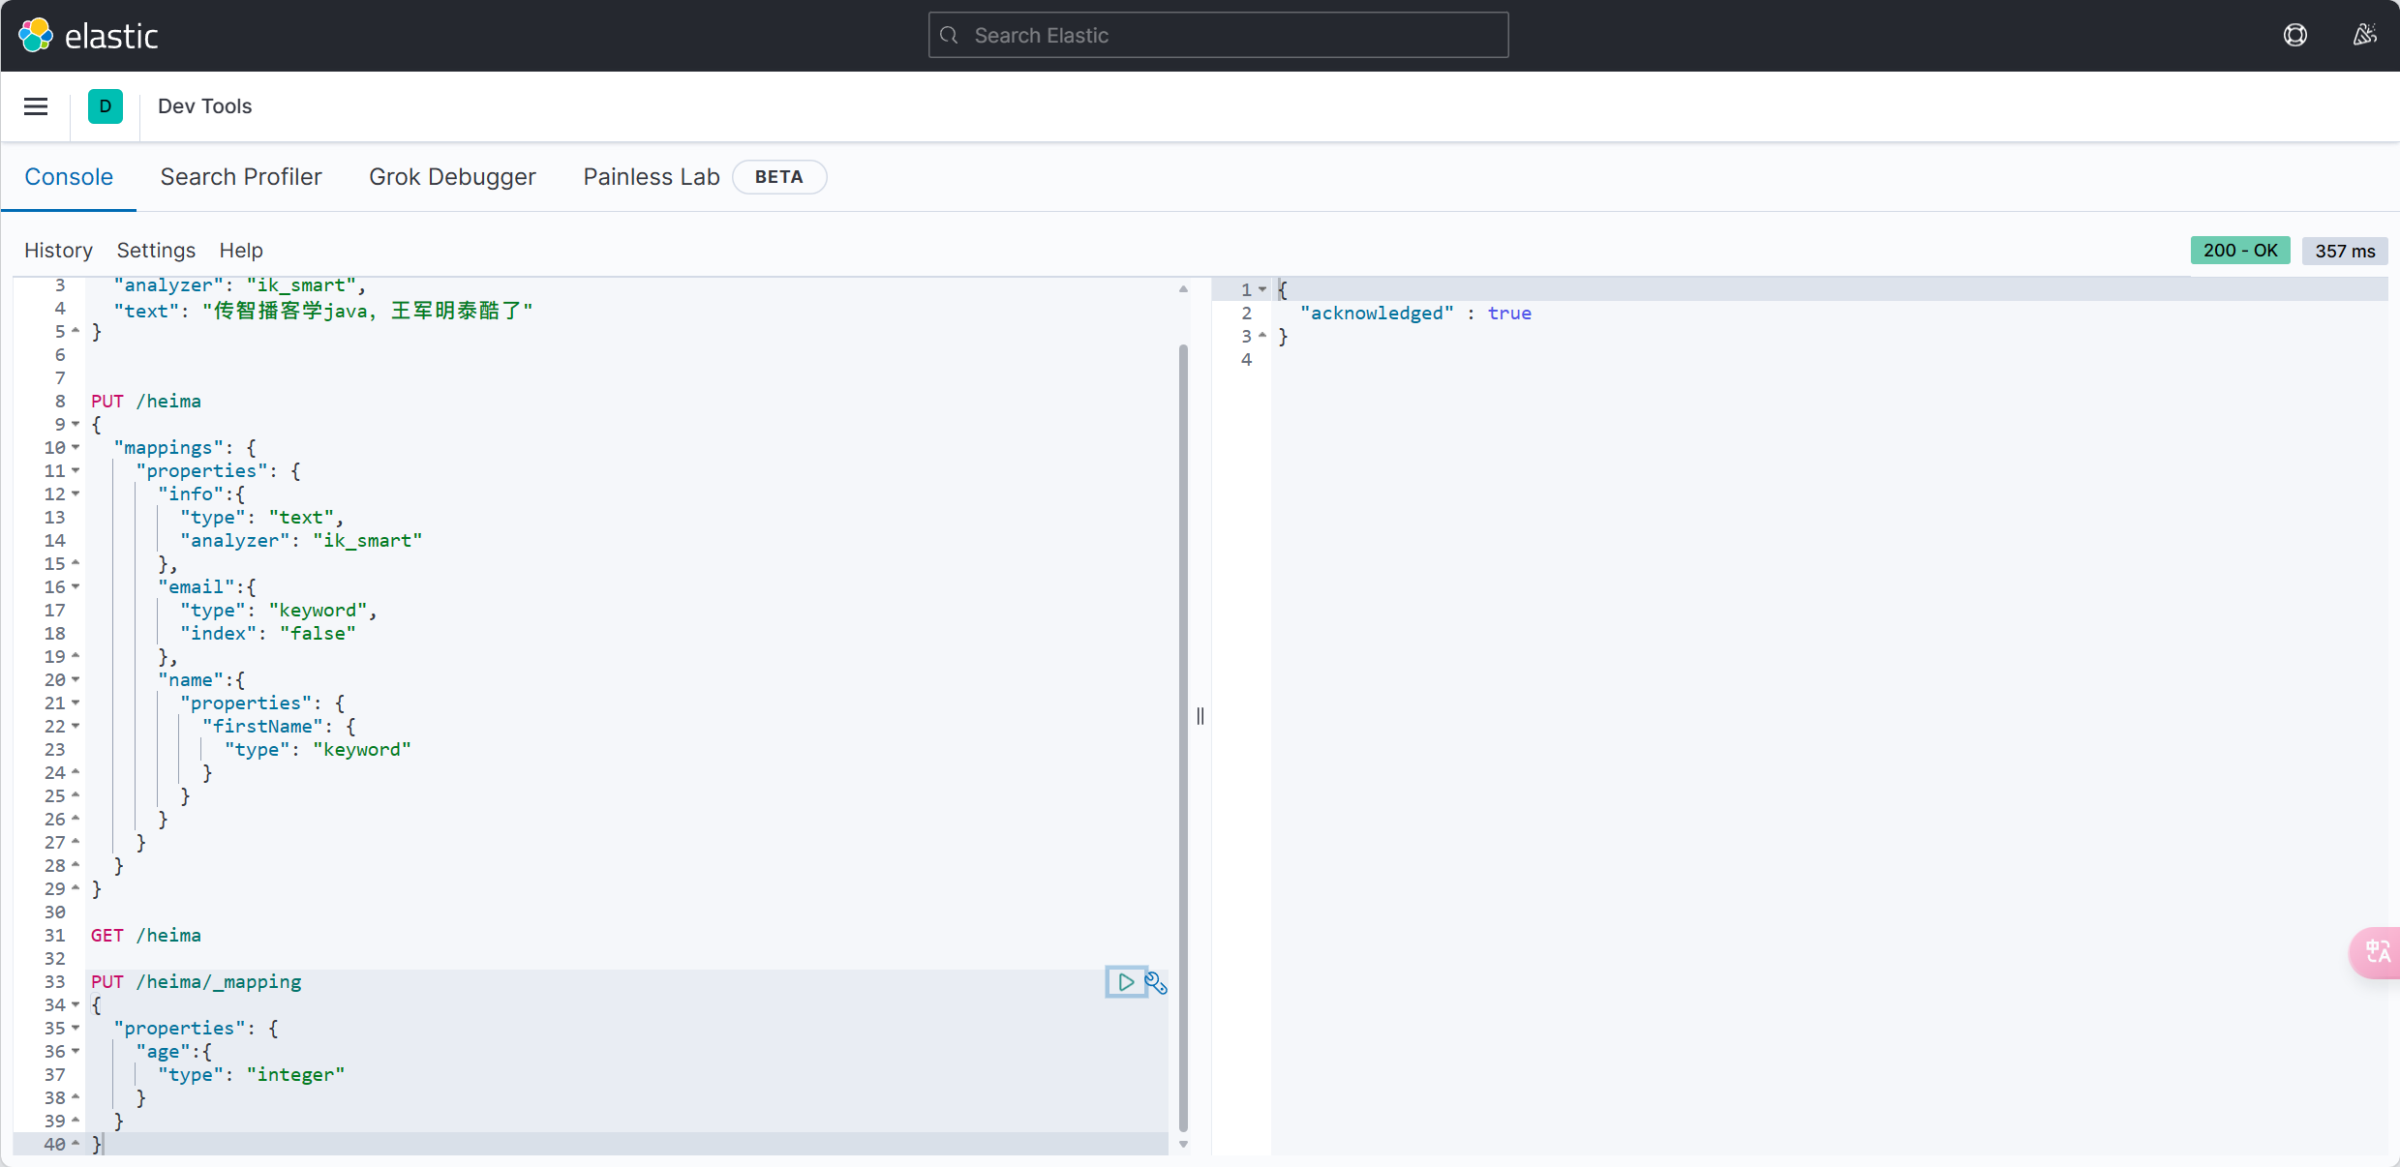The image size is (2400, 1167).
Task: Collapse the mappings block at line 10
Action: pos(76,448)
